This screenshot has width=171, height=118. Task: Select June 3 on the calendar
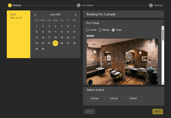[x=49, y=26]
